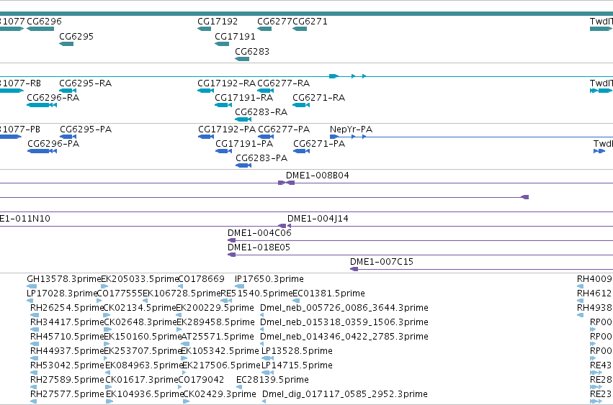
Task: Select the CG6277-PA protein glyph
Action: tap(266, 137)
